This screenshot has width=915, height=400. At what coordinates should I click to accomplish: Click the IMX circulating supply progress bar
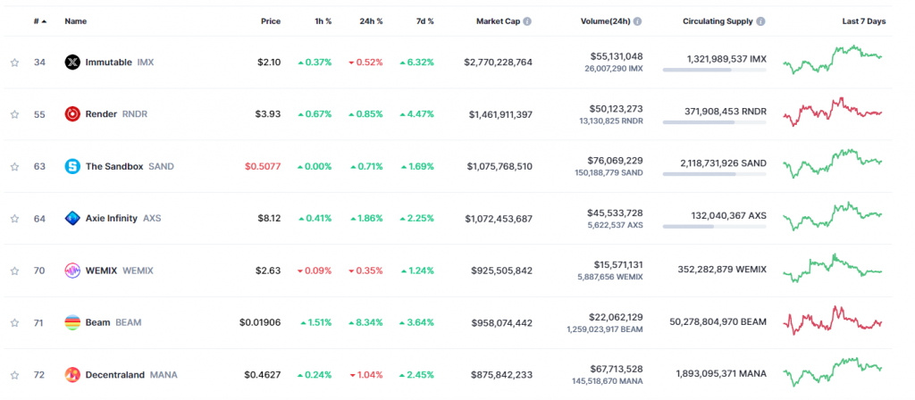coord(714,70)
